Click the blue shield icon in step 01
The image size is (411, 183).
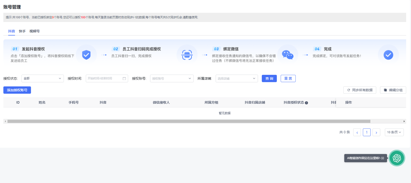tap(86, 55)
